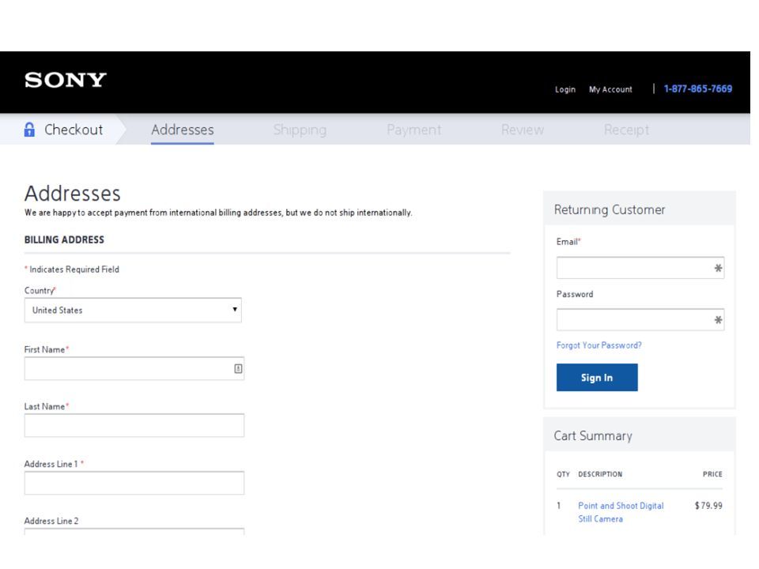
Task: Click the BILLING ADDRESS heading
Action: pos(64,239)
